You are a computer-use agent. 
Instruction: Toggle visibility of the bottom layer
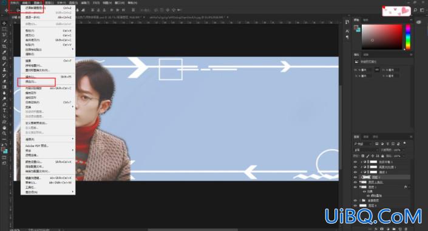coord(355,206)
